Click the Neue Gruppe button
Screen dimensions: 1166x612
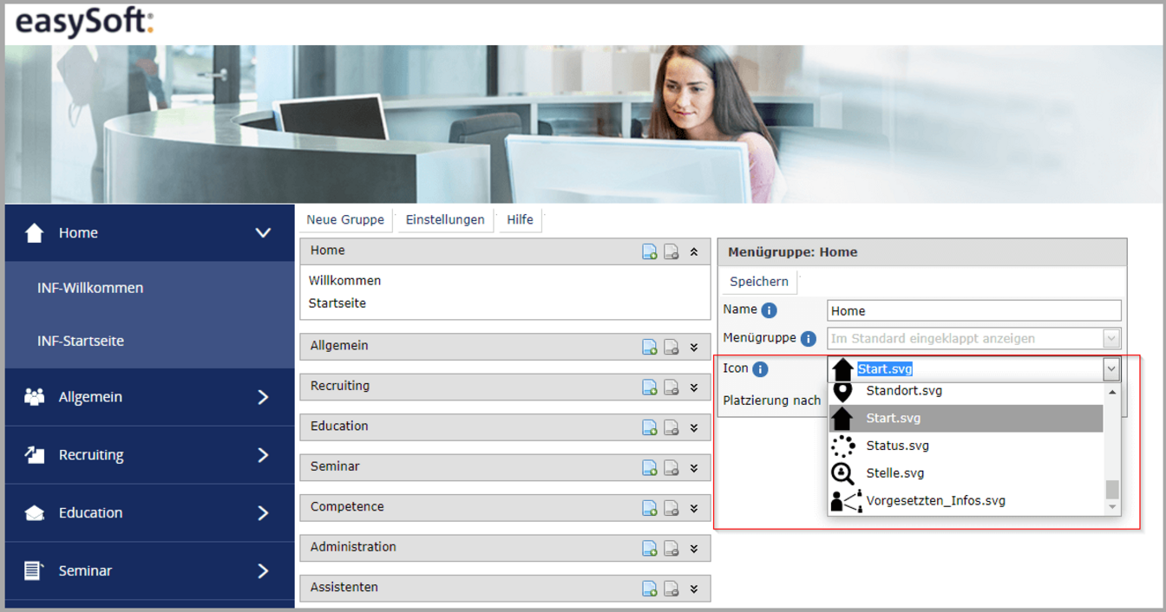tap(345, 220)
